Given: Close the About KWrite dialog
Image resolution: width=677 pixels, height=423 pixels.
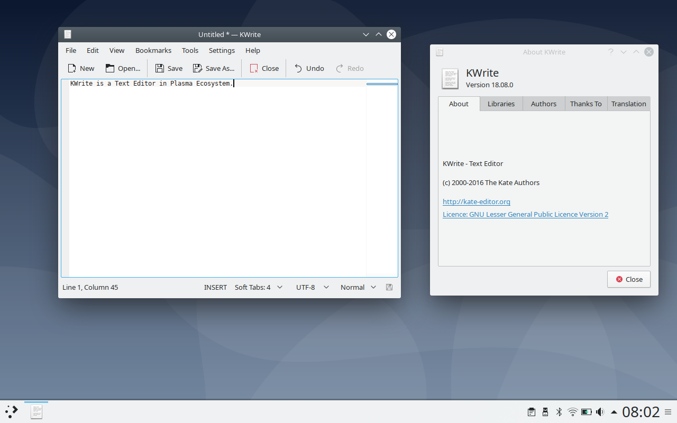Looking at the screenshot, I should click(628, 279).
